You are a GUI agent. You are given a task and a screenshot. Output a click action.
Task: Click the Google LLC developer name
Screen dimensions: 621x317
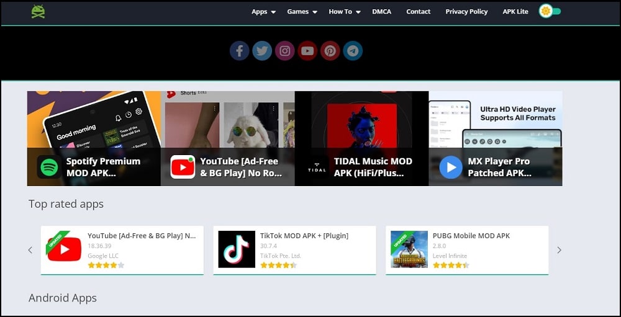tap(103, 256)
